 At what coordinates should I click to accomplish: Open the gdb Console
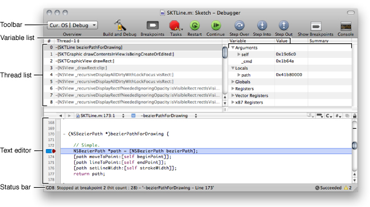[346, 26]
